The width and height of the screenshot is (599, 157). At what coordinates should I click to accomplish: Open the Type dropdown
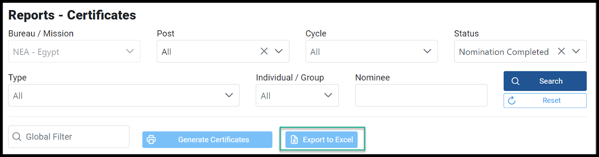(124, 95)
